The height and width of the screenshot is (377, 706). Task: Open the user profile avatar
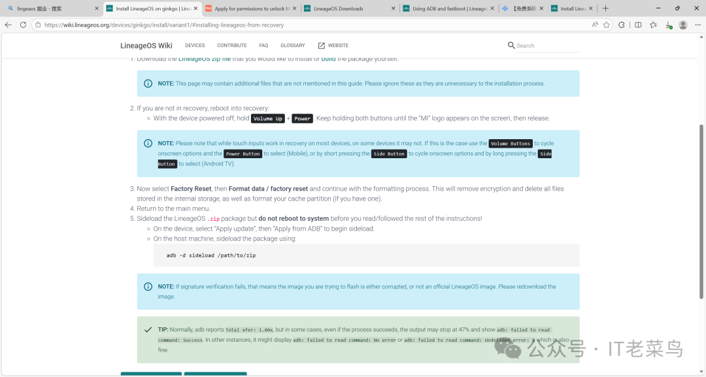point(683,25)
